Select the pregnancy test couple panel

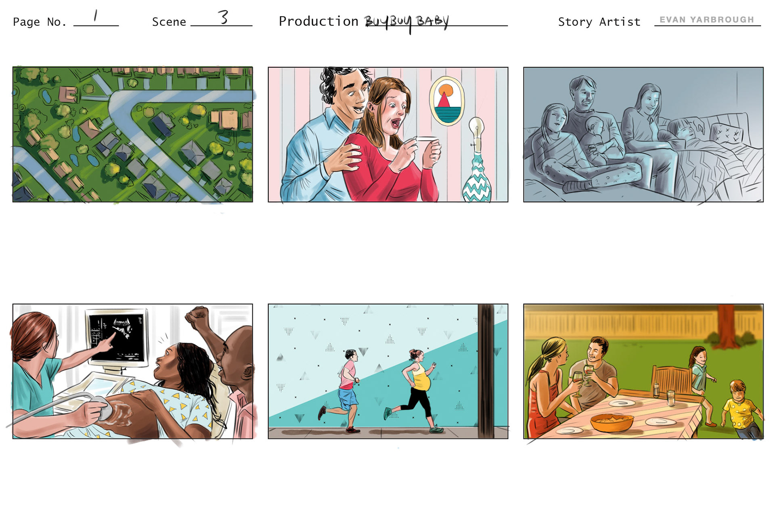click(388, 134)
